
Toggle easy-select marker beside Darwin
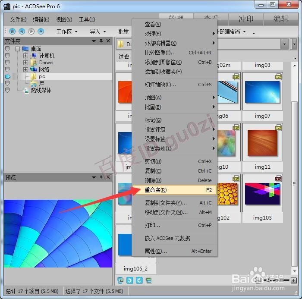click(x=7, y=63)
